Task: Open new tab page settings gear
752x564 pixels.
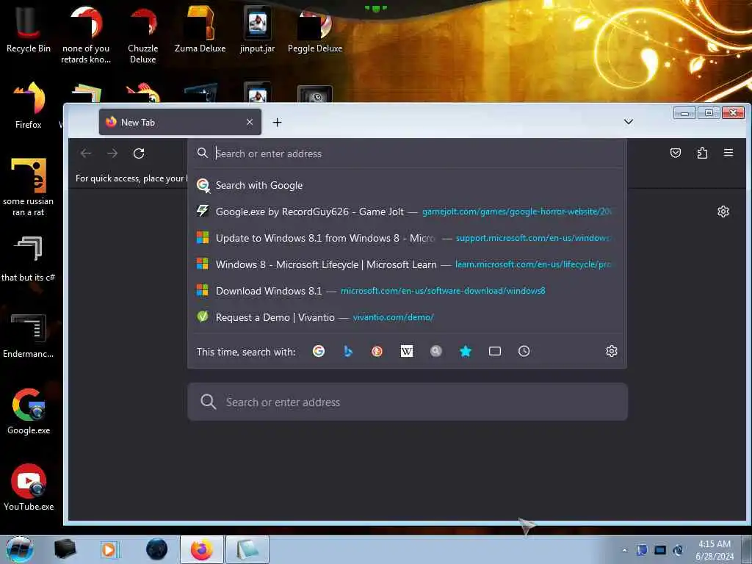Action: pos(723,211)
